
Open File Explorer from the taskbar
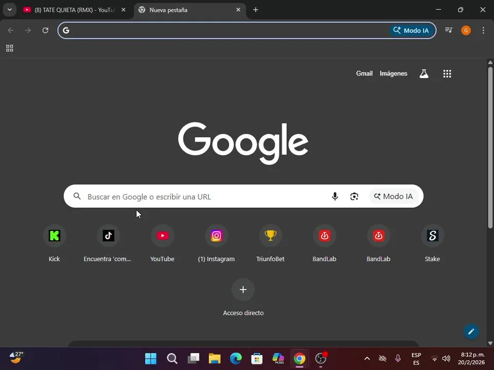[x=215, y=358]
